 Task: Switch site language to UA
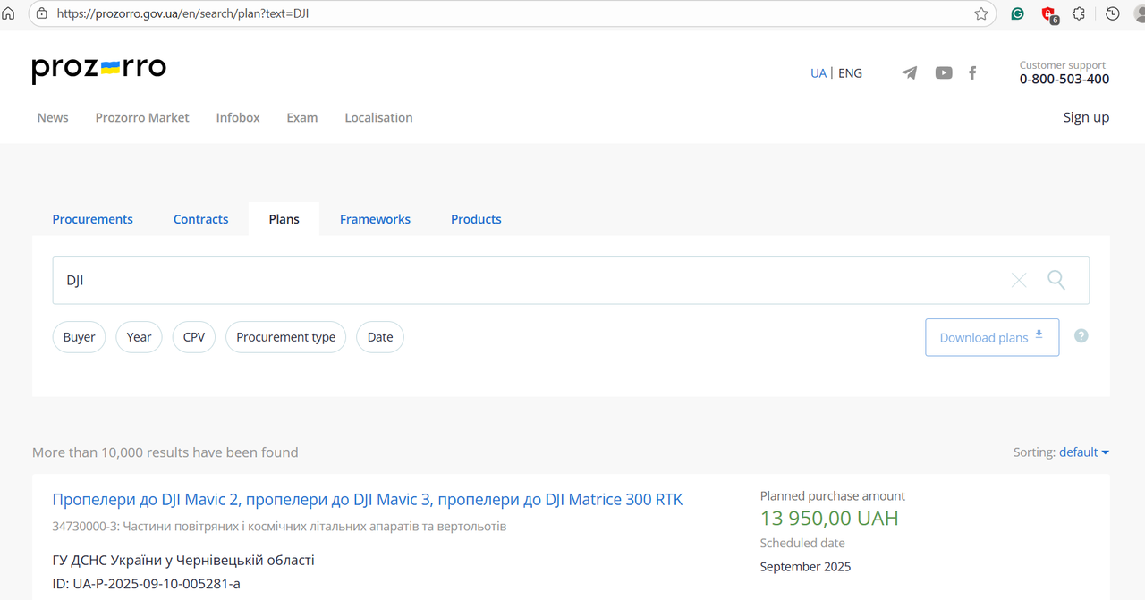[818, 73]
